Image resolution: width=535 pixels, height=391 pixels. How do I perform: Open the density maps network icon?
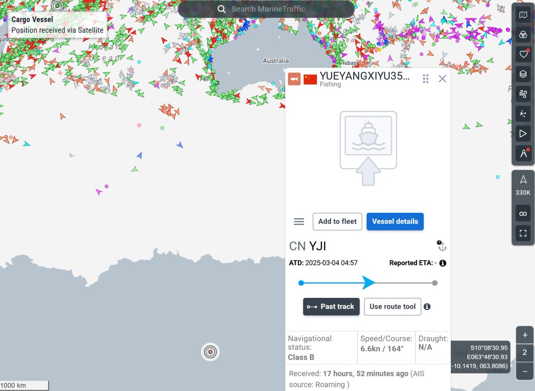(x=523, y=114)
